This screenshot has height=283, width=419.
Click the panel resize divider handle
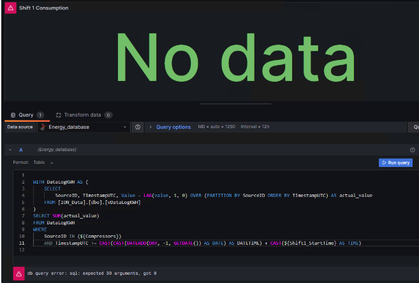[x=235, y=104]
